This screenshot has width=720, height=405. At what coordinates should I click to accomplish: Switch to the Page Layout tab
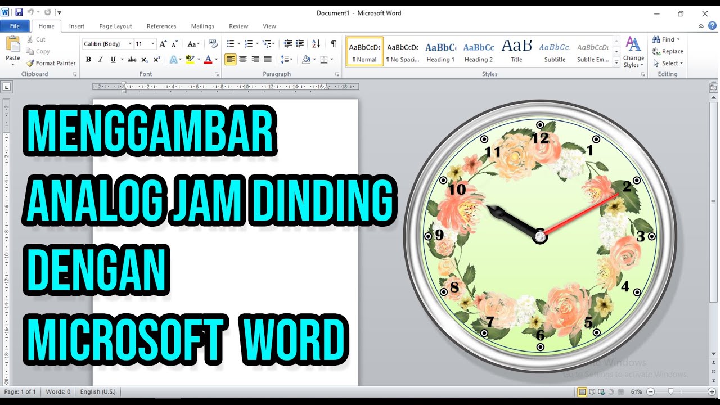coord(115,26)
